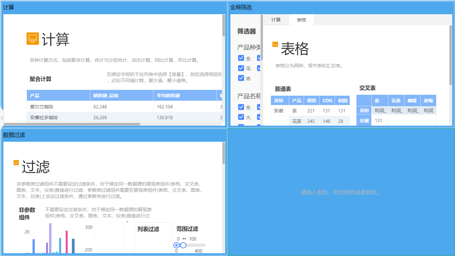Image resolution: width=455 pixels, height=256 pixels.
Task: Uncheck 全 under 产品名称 filter
Action: pos(241,107)
